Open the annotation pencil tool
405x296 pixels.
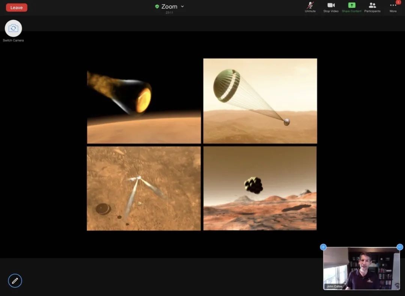click(15, 281)
